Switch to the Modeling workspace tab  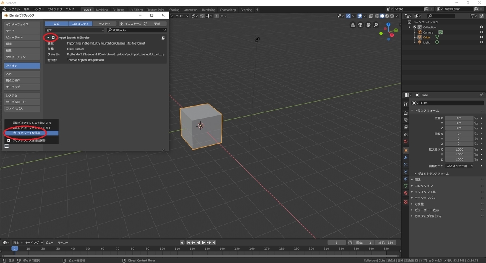[102, 10]
